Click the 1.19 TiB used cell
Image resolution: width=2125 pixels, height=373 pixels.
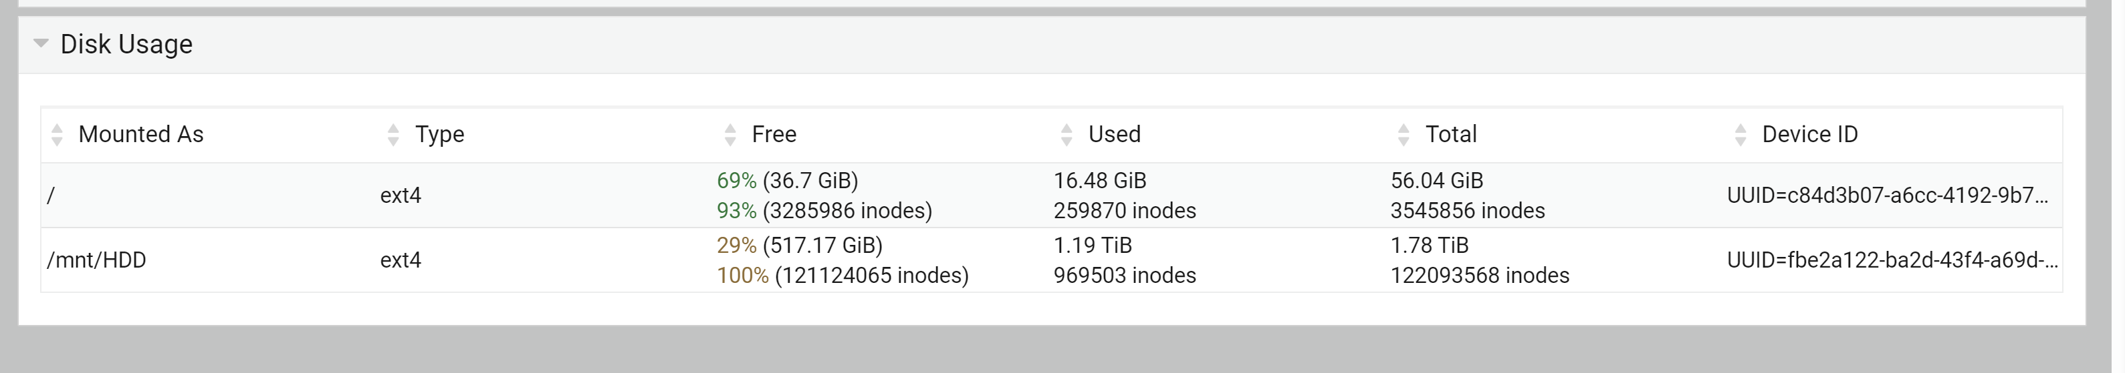(1093, 246)
